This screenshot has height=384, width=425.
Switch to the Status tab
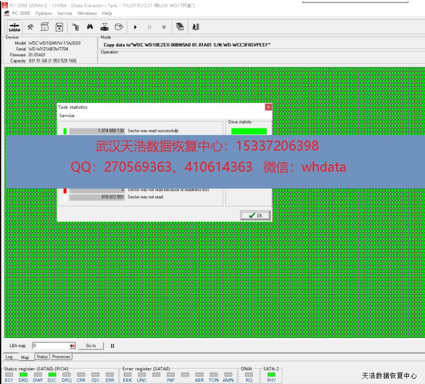pyautogui.click(x=42, y=357)
